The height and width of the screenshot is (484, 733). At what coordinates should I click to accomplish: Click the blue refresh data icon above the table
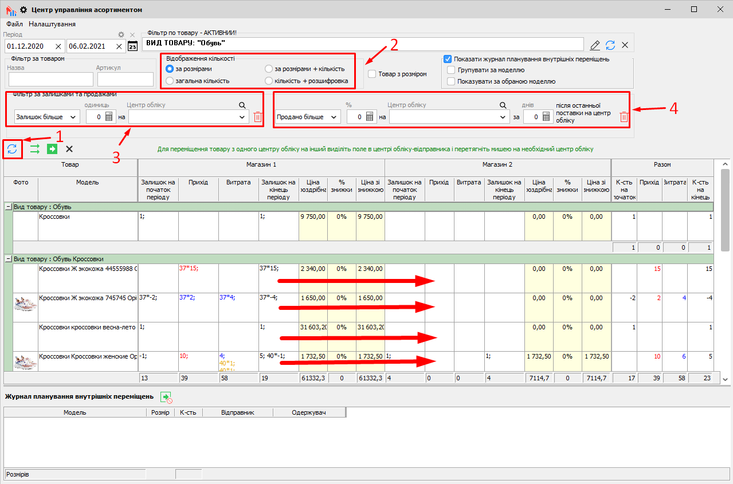[x=12, y=149]
